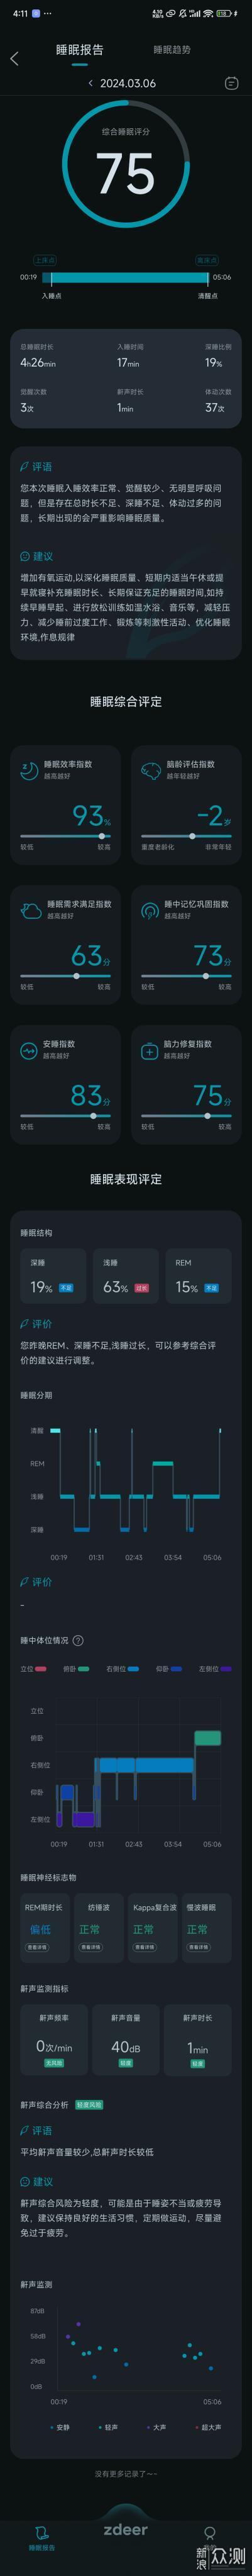Tap the 脑力修复指数 battery icon
Image resolution: width=252 pixels, height=2576 pixels.
(150, 1049)
